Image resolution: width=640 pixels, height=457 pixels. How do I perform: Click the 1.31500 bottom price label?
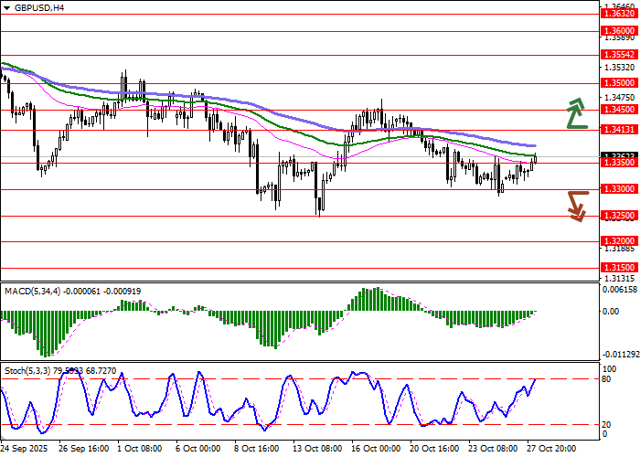point(617,268)
